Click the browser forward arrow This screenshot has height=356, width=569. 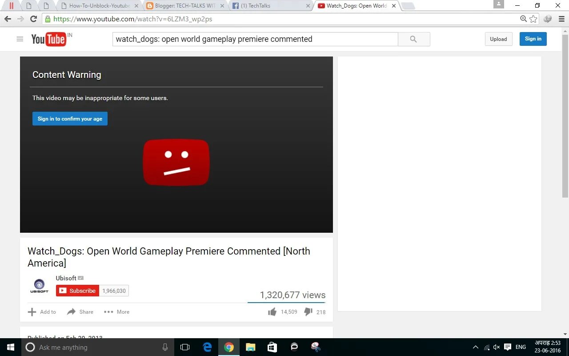(x=20, y=19)
